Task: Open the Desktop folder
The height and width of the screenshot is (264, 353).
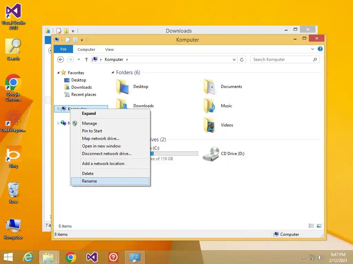Action: click(132, 87)
